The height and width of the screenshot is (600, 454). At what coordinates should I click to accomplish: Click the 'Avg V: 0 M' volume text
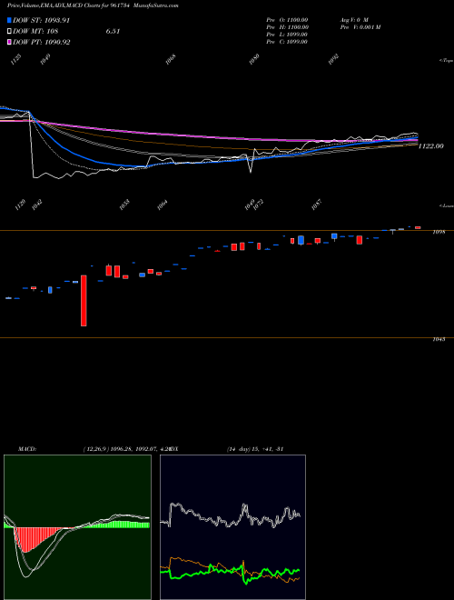pyautogui.click(x=354, y=20)
